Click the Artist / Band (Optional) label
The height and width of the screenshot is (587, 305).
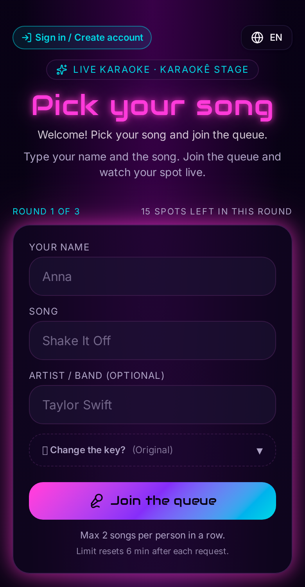tap(97, 376)
